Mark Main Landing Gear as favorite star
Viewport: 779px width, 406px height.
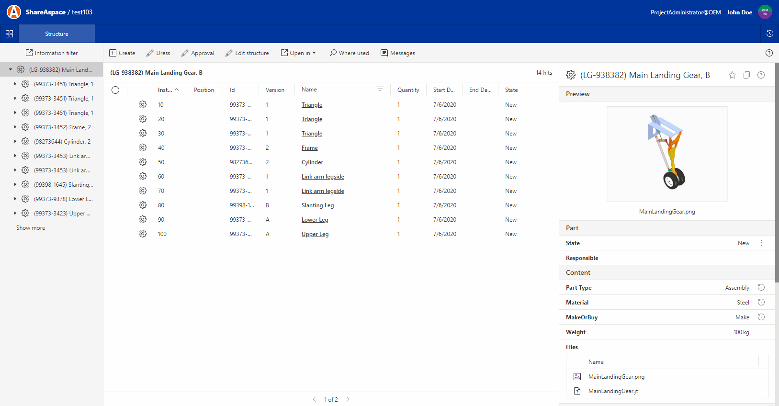coord(732,75)
